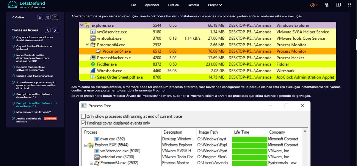Open lesson 'Exemplo de análise dinâmica de malware nº 1'
357x166 pixels.
(x=34, y=96)
